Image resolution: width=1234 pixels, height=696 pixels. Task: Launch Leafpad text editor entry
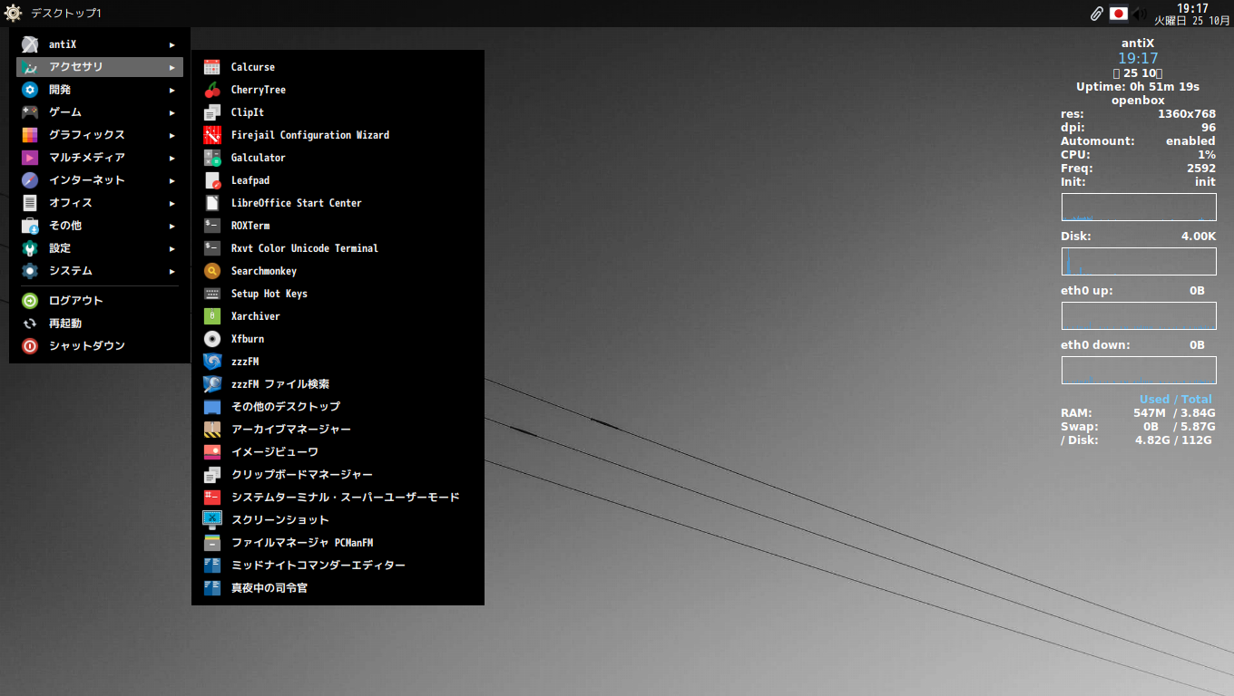(338, 180)
